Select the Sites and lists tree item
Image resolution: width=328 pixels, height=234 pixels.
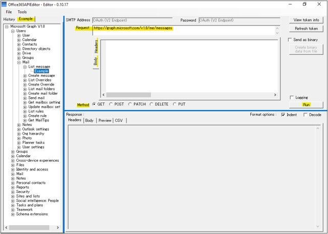point(28,196)
